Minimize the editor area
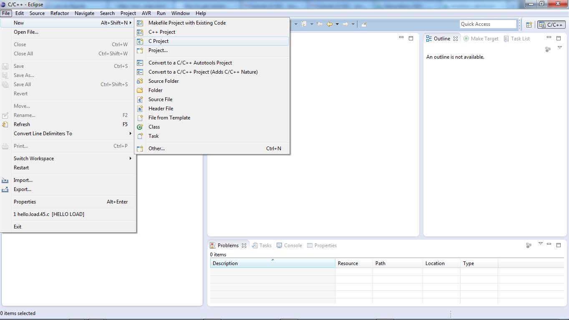This screenshot has width=569, height=320. (x=401, y=38)
